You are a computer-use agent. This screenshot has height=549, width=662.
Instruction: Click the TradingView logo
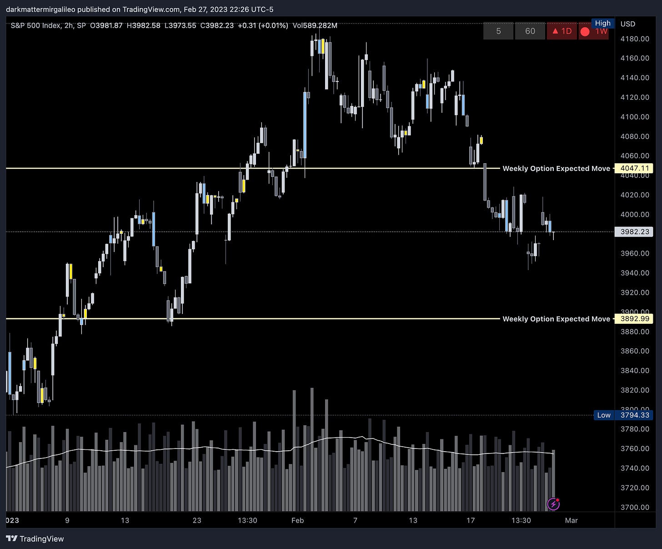pos(35,539)
